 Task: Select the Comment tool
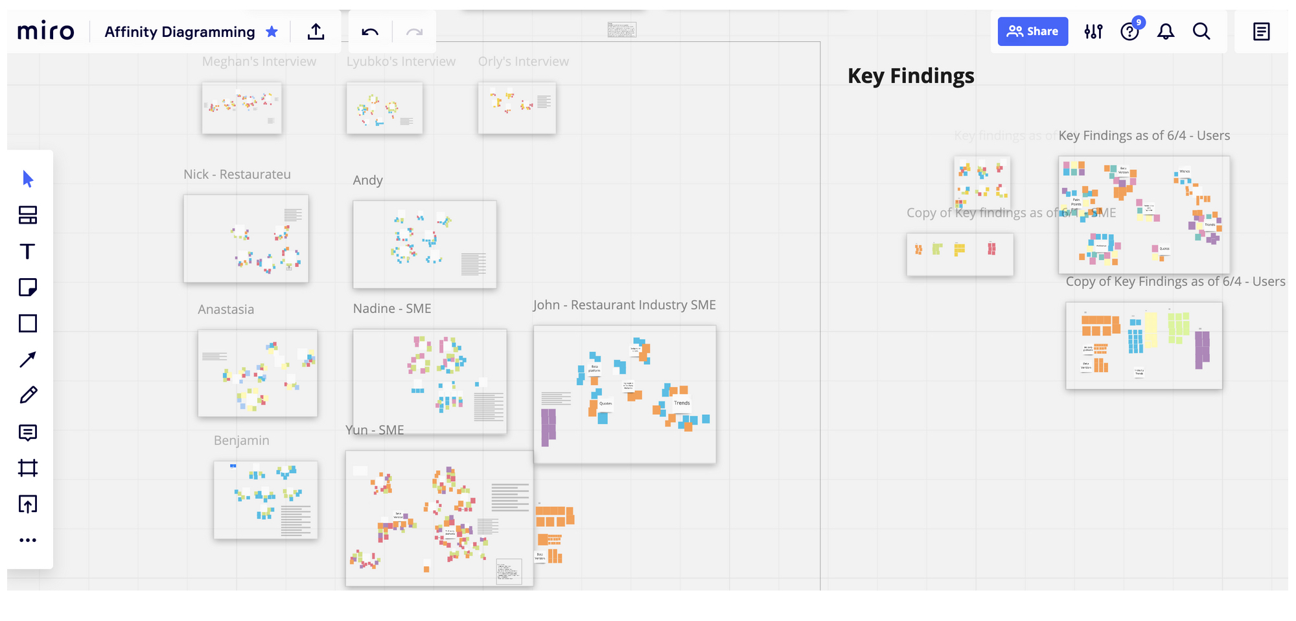pyautogui.click(x=28, y=432)
